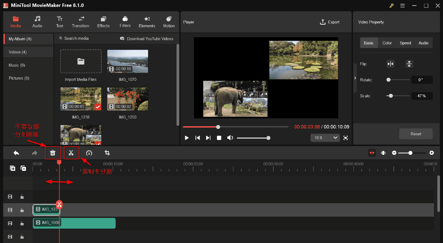Split the clip with scissors

(71, 153)
